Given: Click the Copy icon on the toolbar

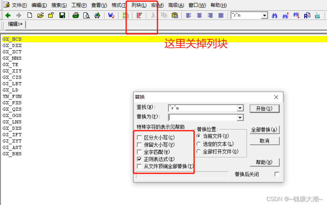Looking at the screenshot, I should click(x=164, y=15).
